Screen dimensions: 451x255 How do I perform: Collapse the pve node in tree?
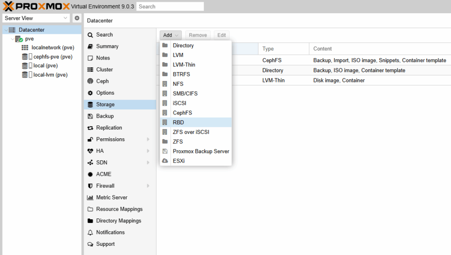click(x=12, y=39)
